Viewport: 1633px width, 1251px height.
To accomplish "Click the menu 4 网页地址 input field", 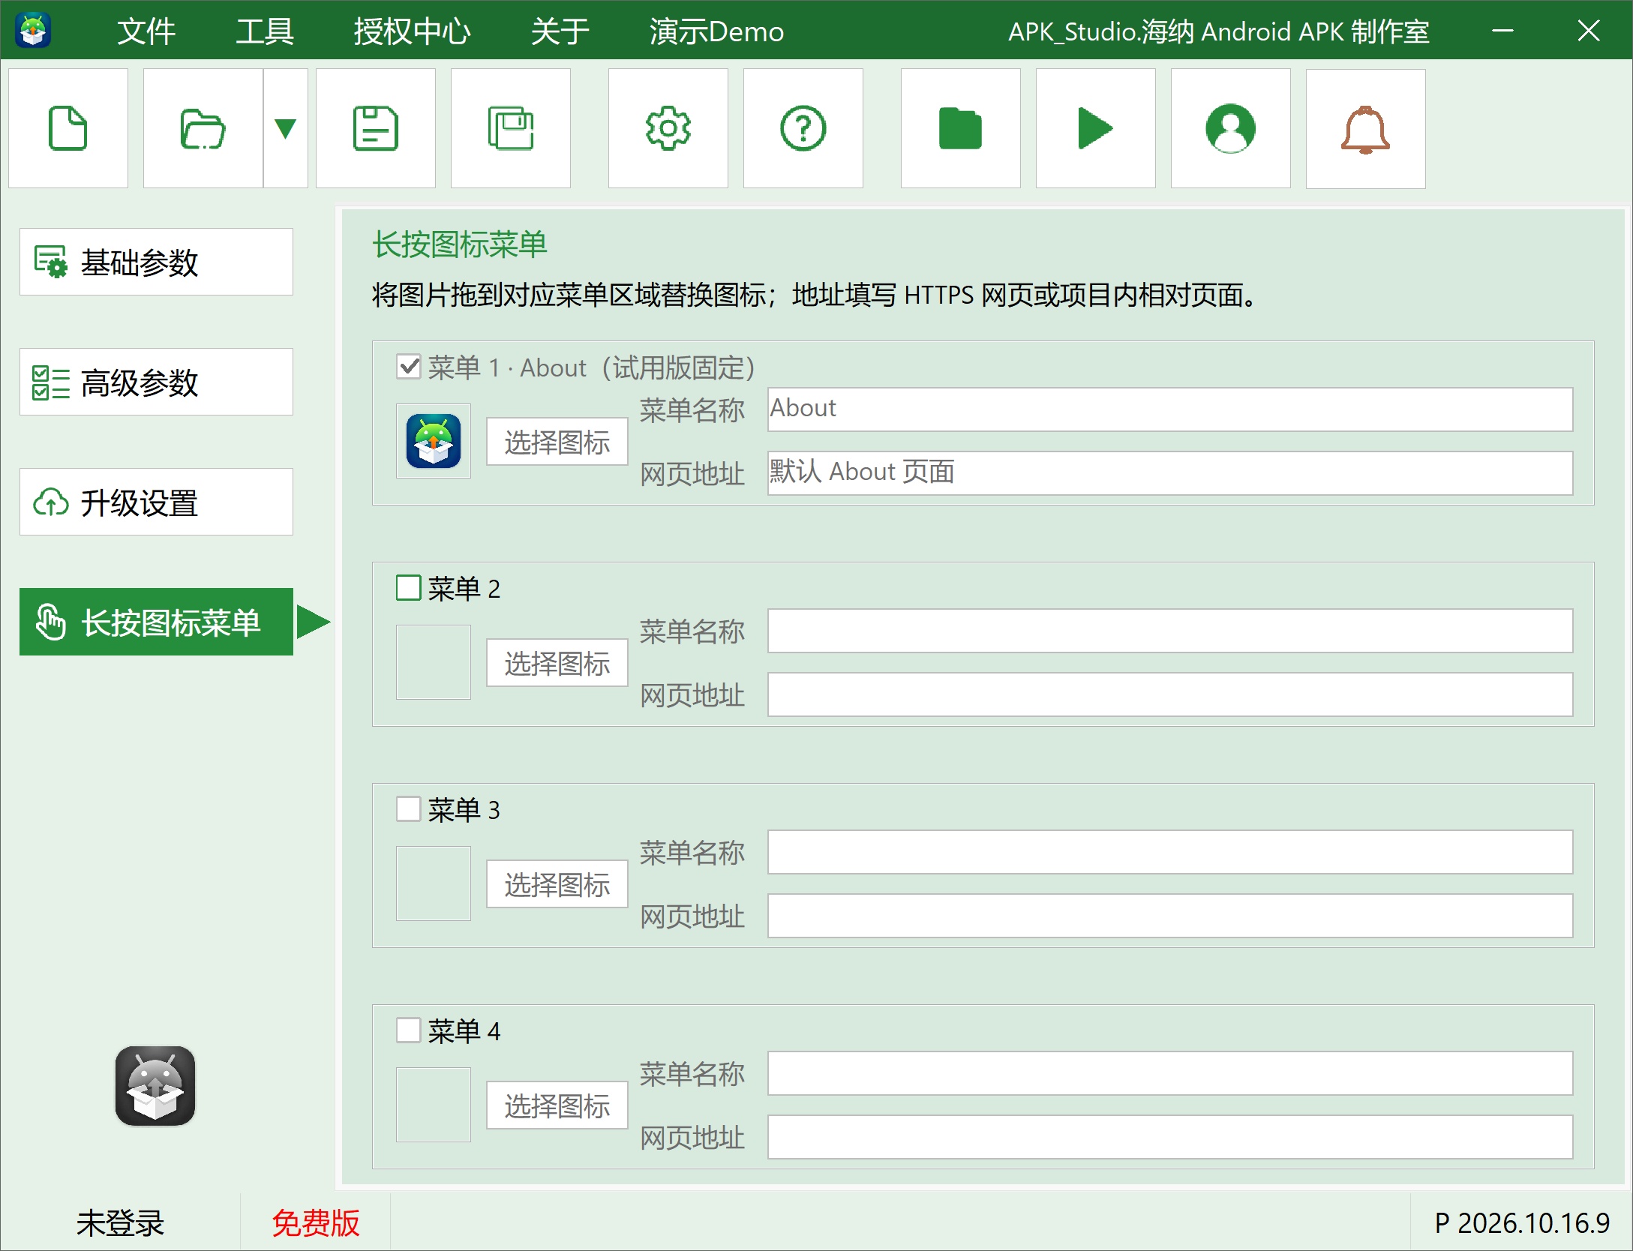I will point(1170,1137).
